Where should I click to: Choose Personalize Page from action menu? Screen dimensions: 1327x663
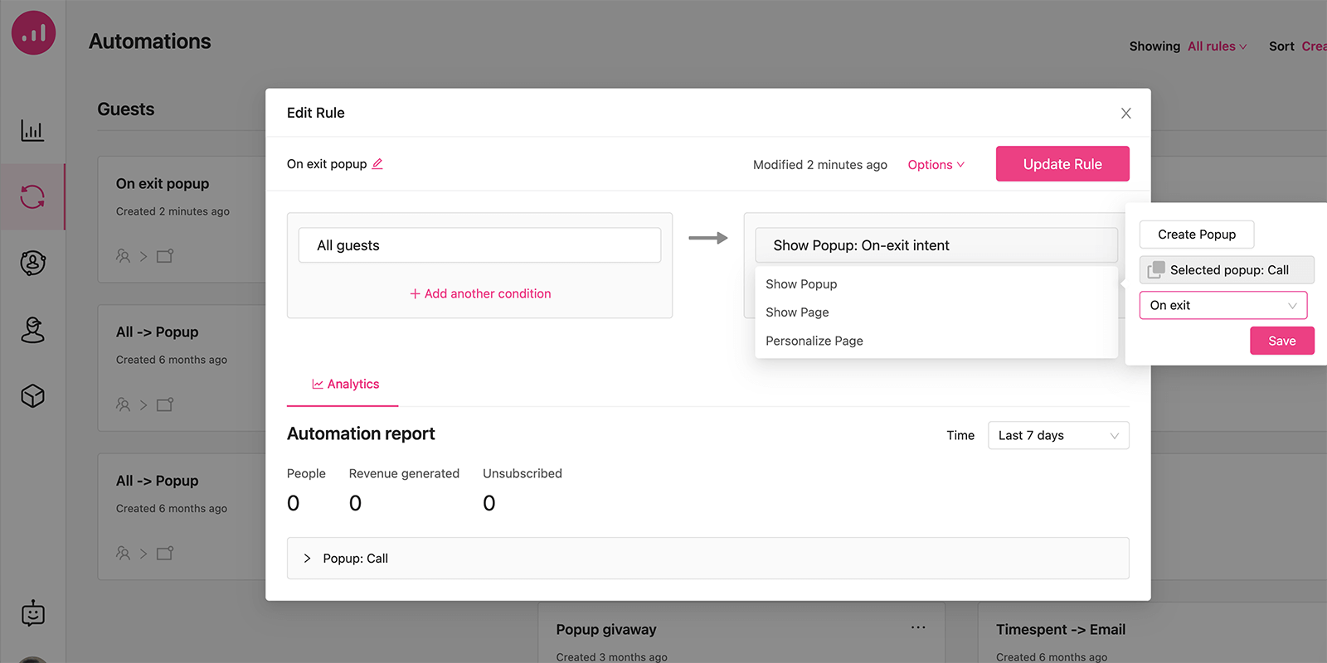[x=814, y=341]
